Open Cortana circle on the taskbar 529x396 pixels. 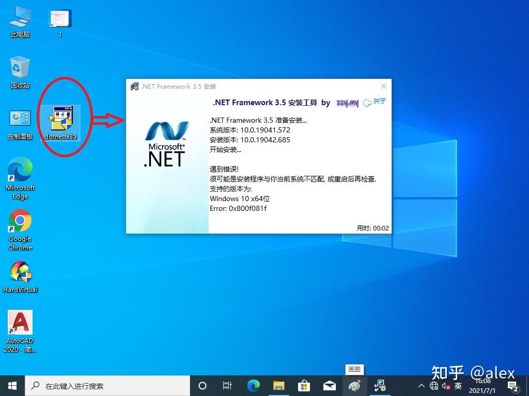(x=203, y=386)
